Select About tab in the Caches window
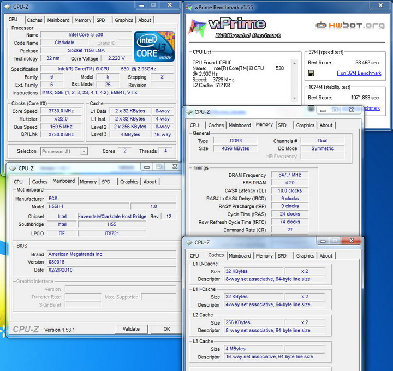Screen dimensions: 393x371 click(x=326, y=256)
